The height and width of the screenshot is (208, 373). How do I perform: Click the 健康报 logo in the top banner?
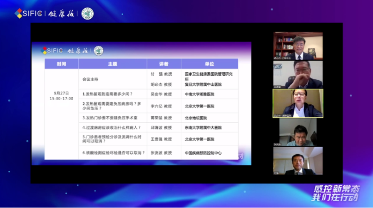pyautogui.click(x=61, y=14)
